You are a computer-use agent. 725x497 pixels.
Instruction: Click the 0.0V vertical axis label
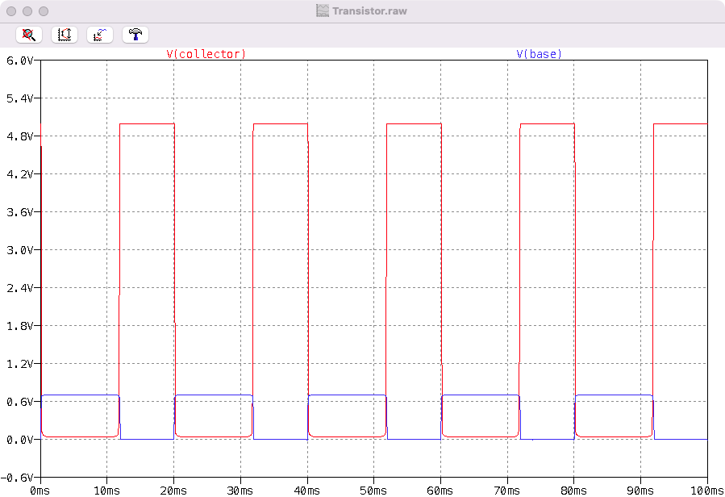tap(19, 440)
